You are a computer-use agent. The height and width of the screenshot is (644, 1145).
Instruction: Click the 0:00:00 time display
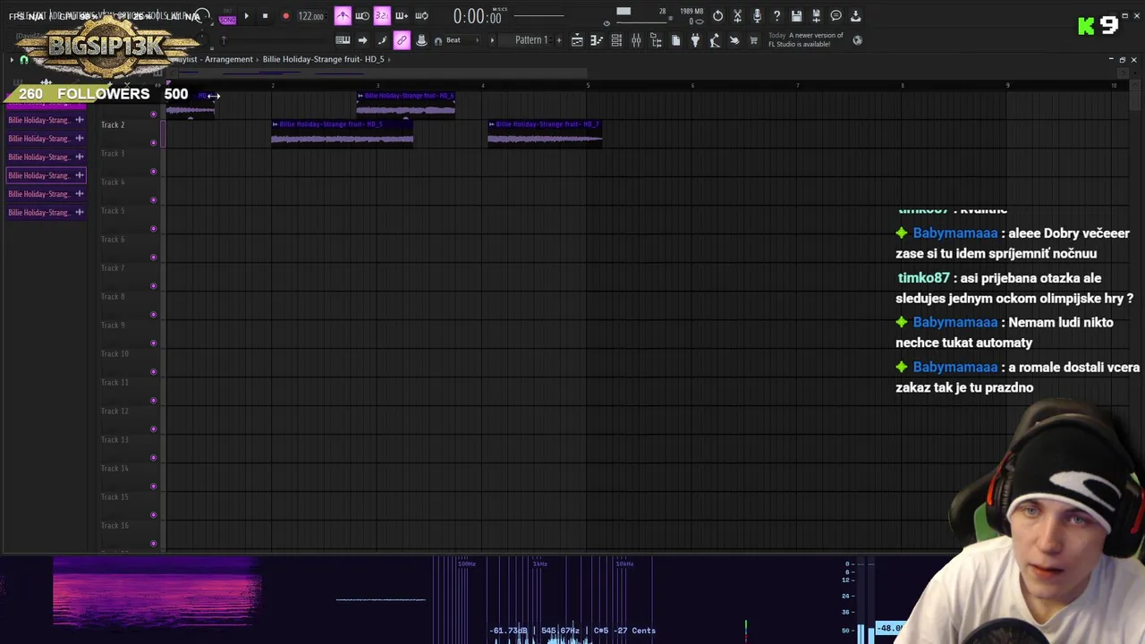(x=477, y=16)
